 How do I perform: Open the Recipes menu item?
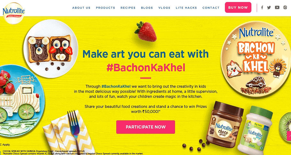tap(128, 8)
